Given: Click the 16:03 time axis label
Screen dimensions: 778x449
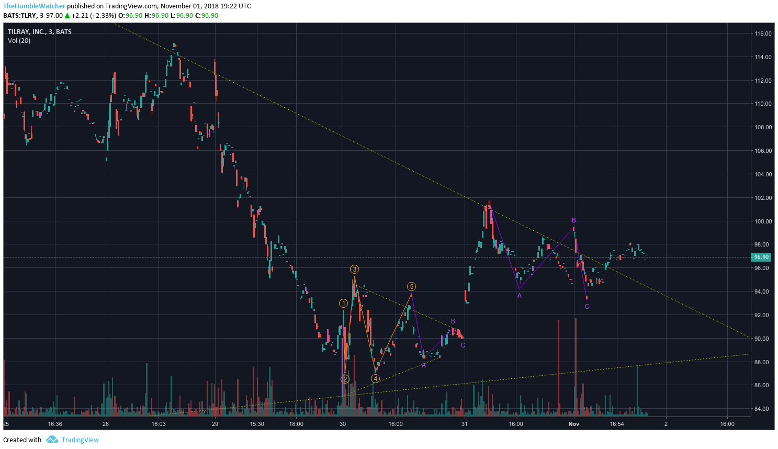Looking at the screenshot, I should pyautogui.click(x=159, y=424).
